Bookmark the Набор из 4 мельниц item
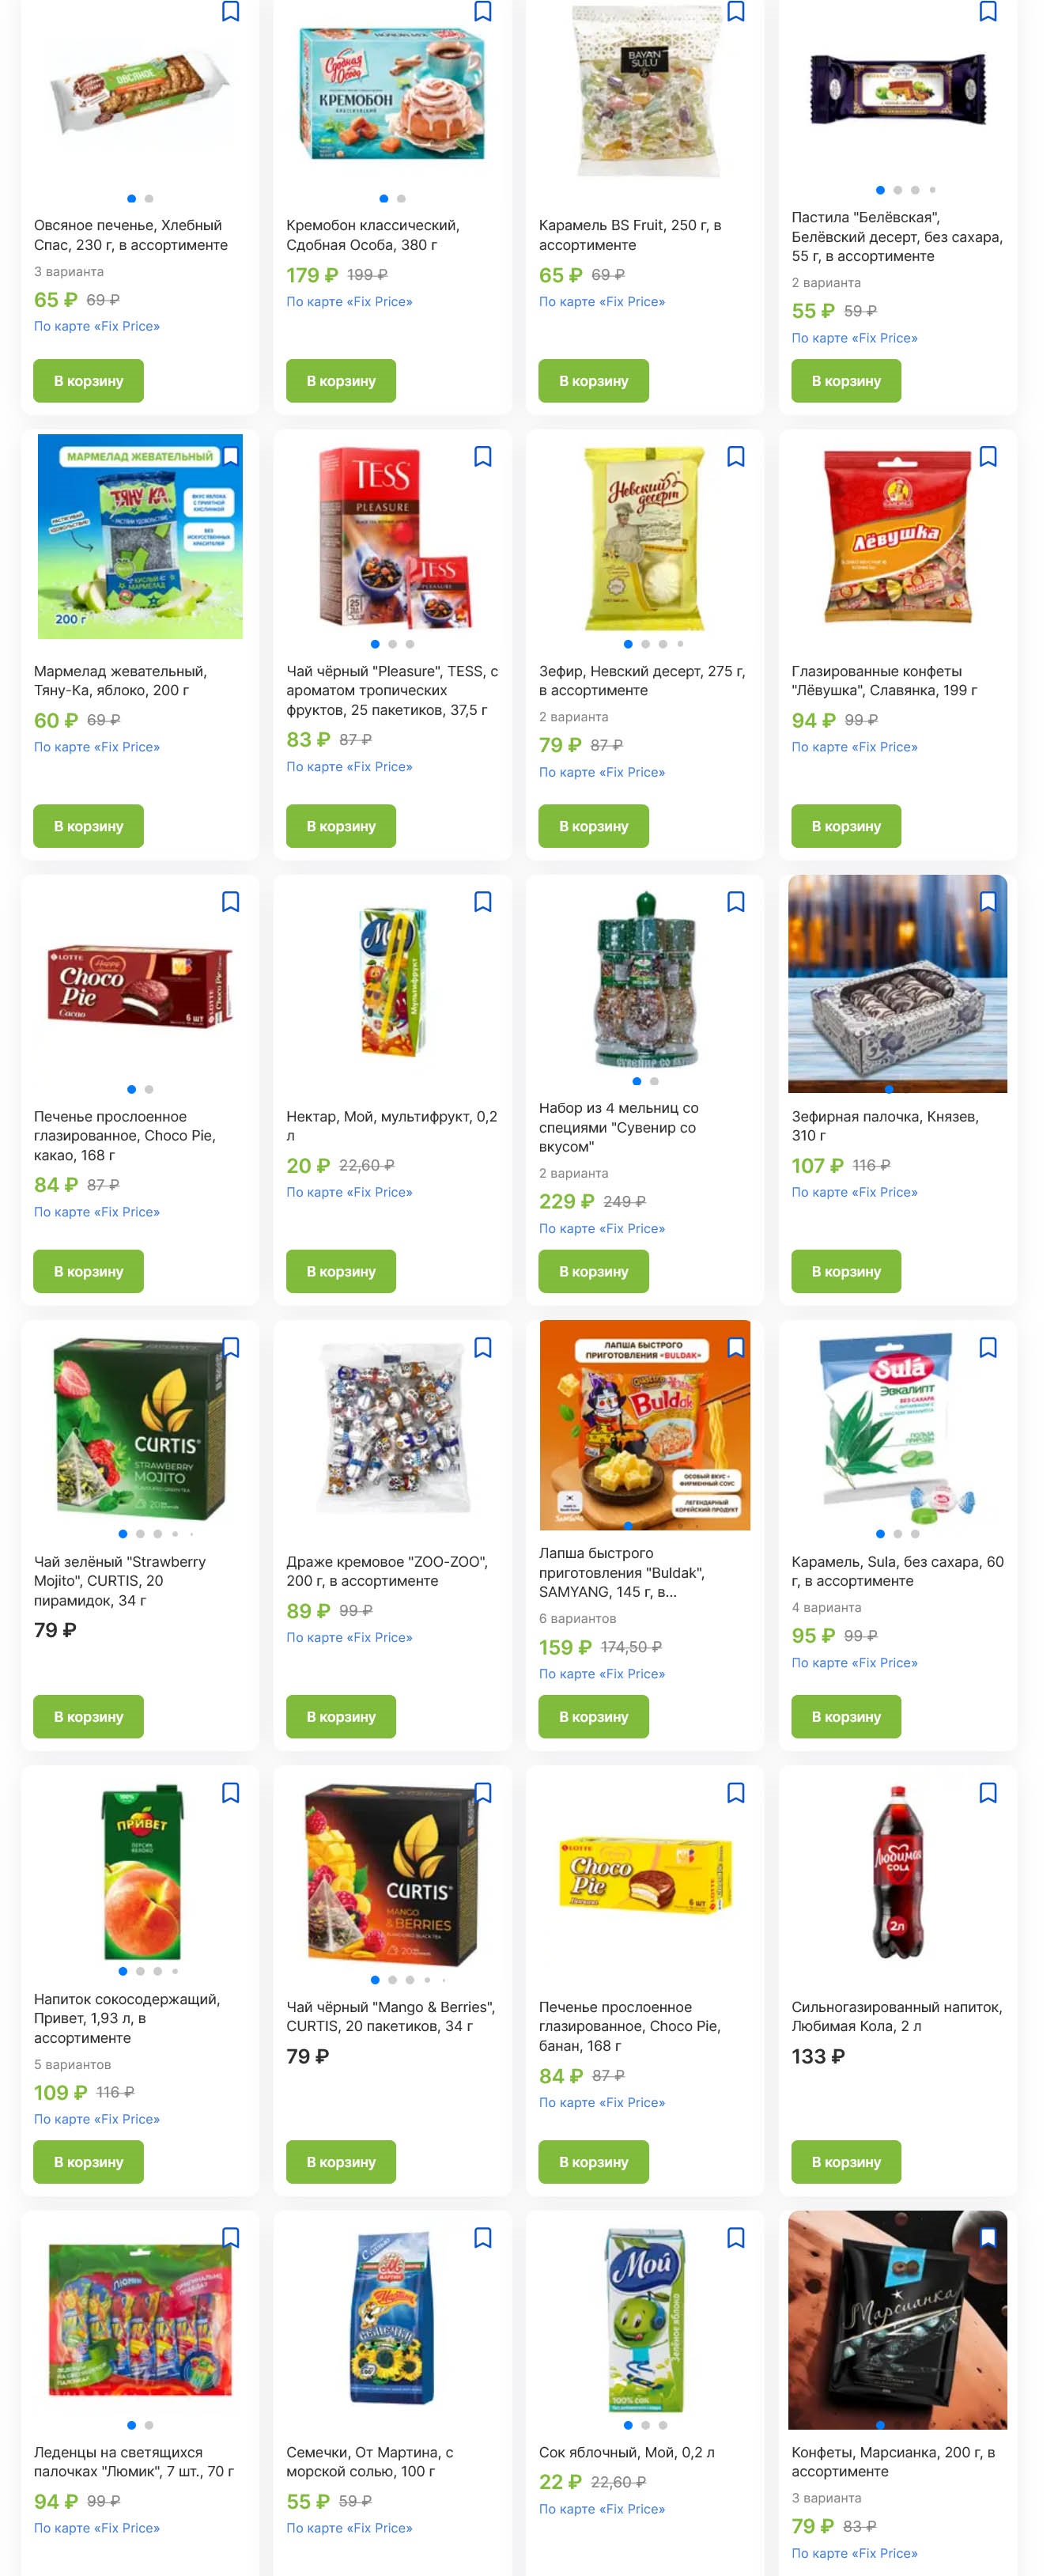 [x=735, y=902]
